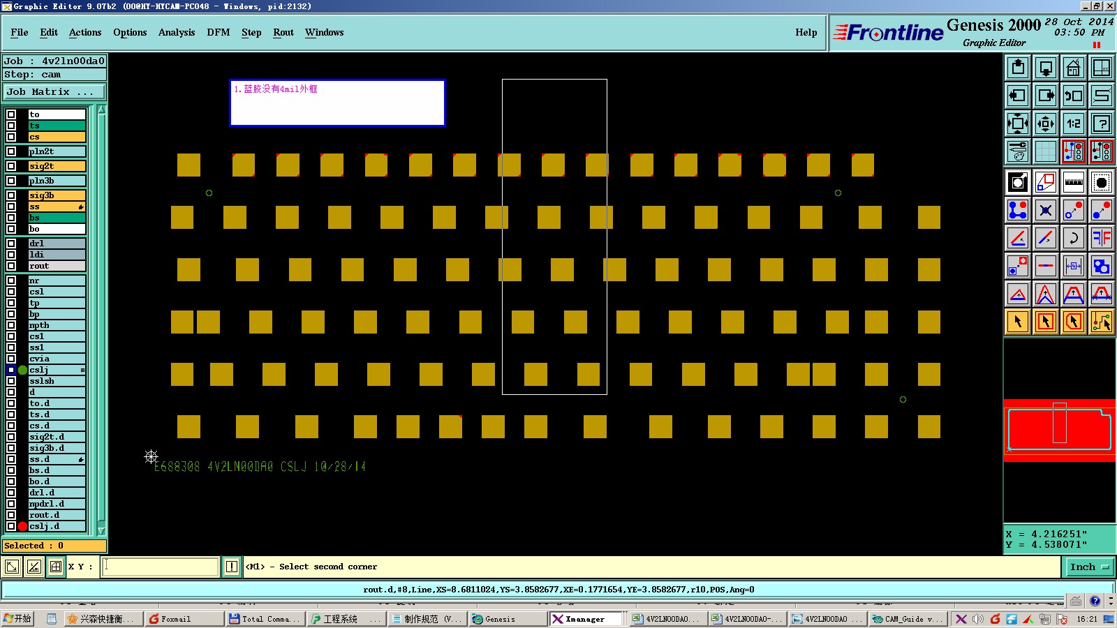This screenshot has width=1117, height=628.
Task: Select the plain arrow pointer select tool
Action: coord(1018,322)
